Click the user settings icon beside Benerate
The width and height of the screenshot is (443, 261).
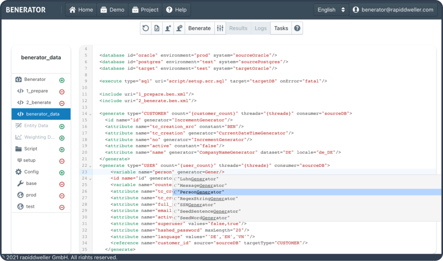click(180, 28)
